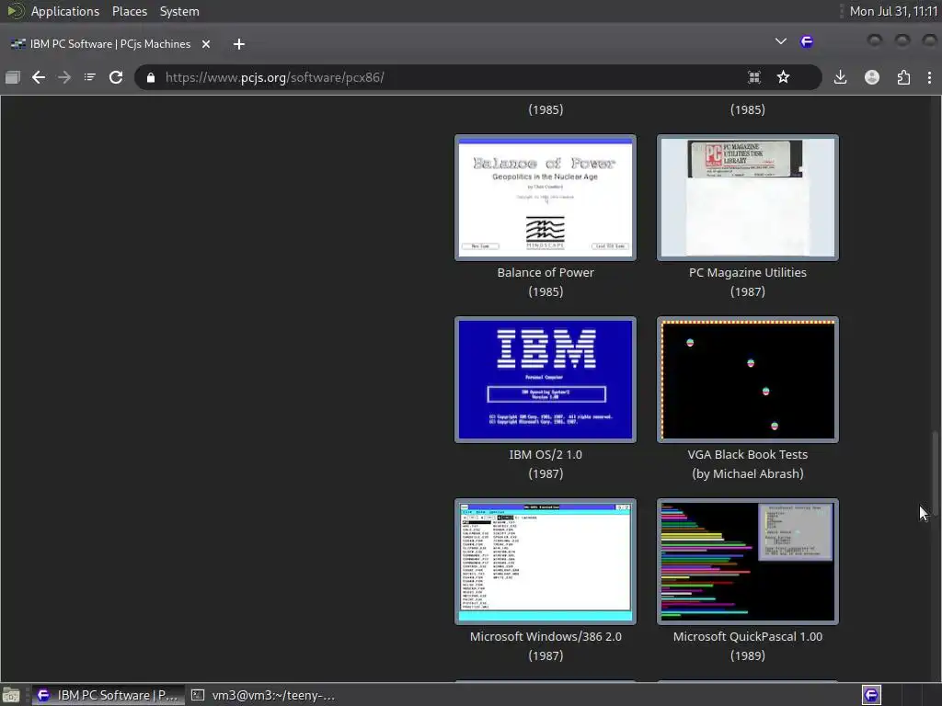Viewport: 942px width, 706px height.
Task: Open the sidebar panel icon
Action: [x=13, y=77]
